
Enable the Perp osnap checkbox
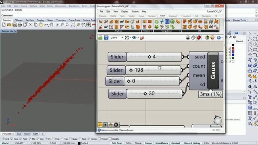pos(53,139)
